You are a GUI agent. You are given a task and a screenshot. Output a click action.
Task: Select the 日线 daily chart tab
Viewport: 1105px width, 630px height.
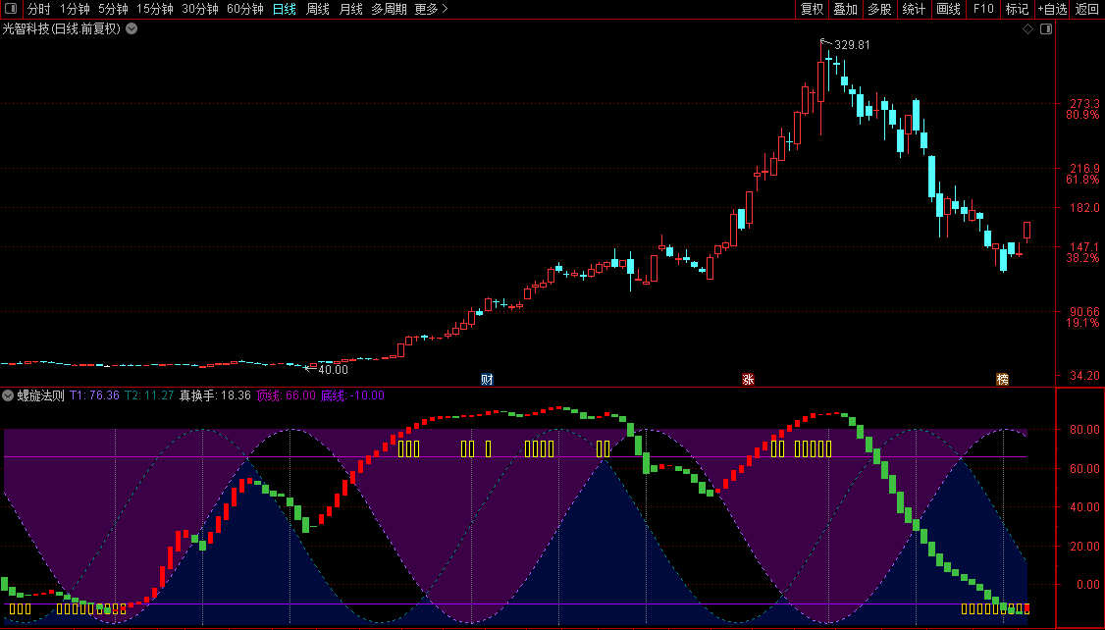[284, 9]
